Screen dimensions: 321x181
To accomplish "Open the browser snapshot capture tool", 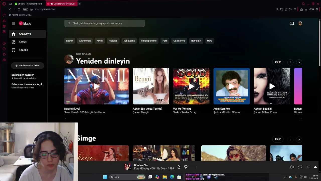I will click(x=281, y=9).
